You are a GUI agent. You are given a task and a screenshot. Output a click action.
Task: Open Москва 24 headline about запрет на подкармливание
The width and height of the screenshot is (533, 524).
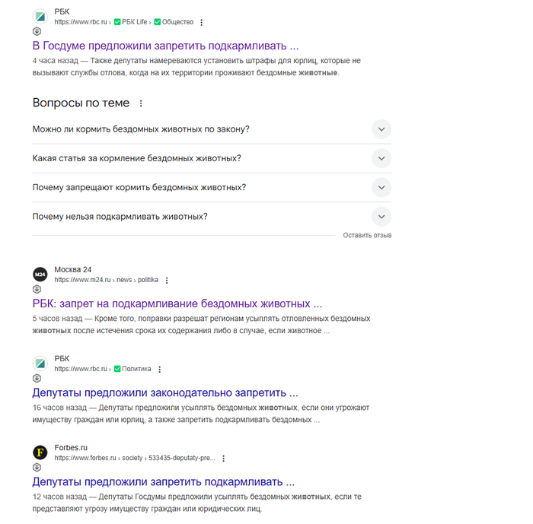(177, 303)
